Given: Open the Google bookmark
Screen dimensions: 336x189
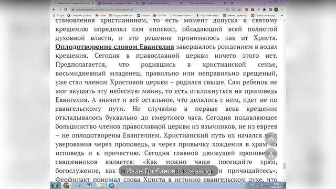Looking at the screenshot, I should click(x=58, y=15).
